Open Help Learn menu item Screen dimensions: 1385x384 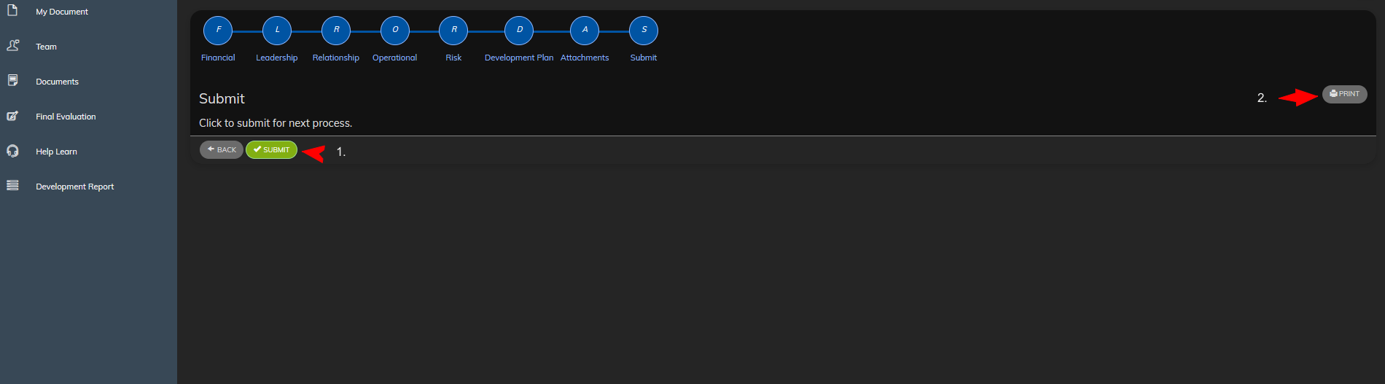coord(56,152)
